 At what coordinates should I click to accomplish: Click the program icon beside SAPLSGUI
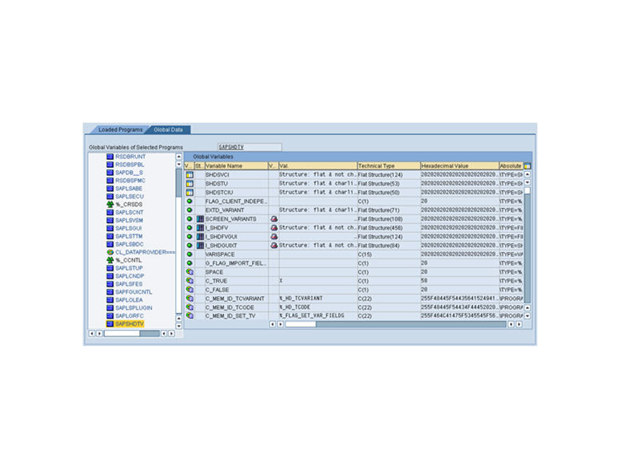110,228
